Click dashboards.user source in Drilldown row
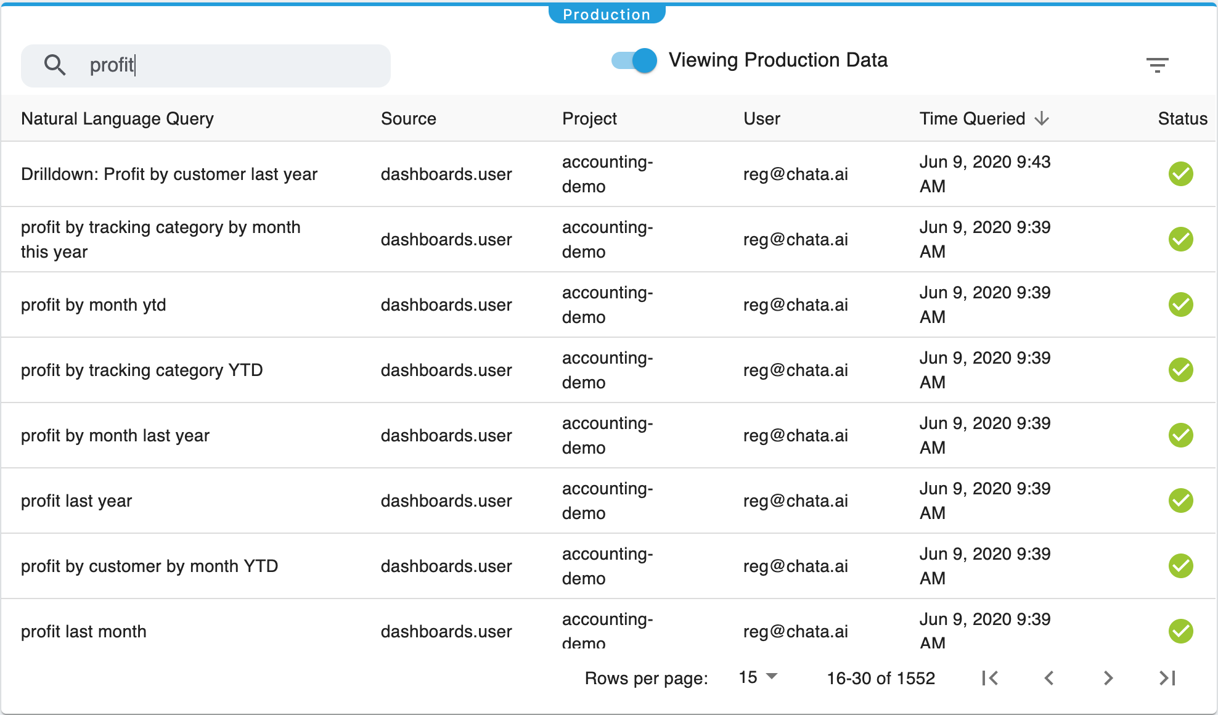Screen dimensions: 1218x715 pyautogui.click(x=446, y=174)
